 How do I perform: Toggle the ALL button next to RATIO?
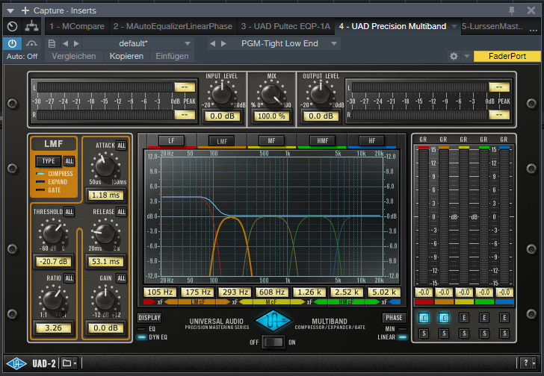pyautogui.click(x=69, y=278)
